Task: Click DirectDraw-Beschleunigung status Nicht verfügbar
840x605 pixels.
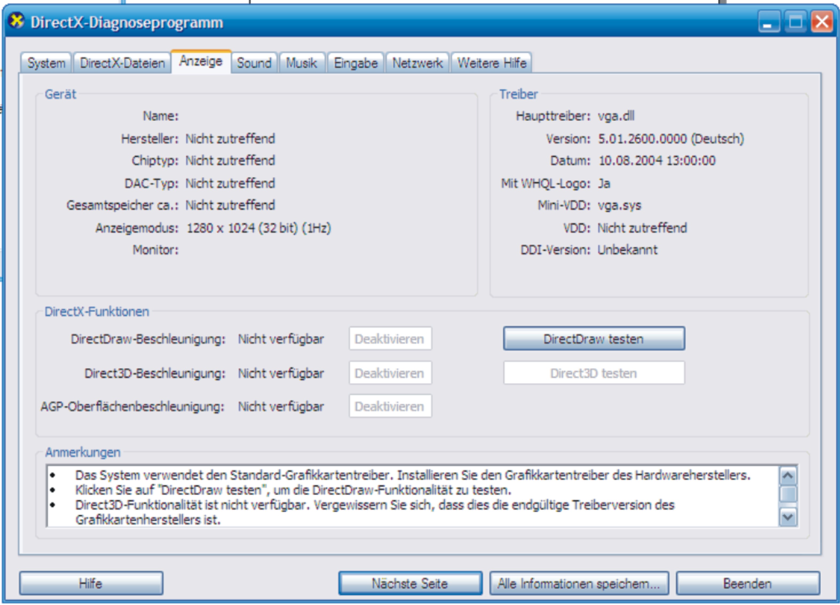Action: point(281,339)
